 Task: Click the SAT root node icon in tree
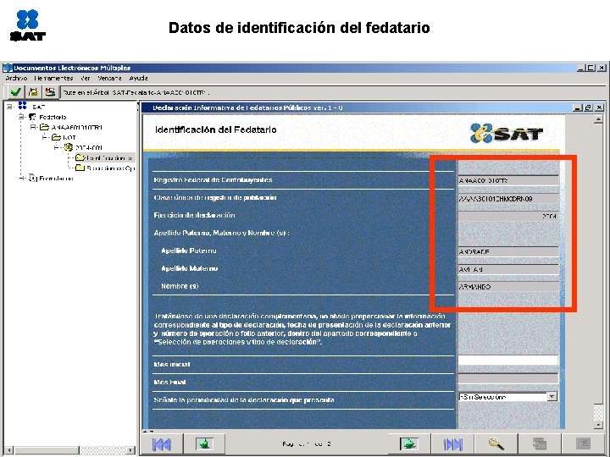pos(23,106)
